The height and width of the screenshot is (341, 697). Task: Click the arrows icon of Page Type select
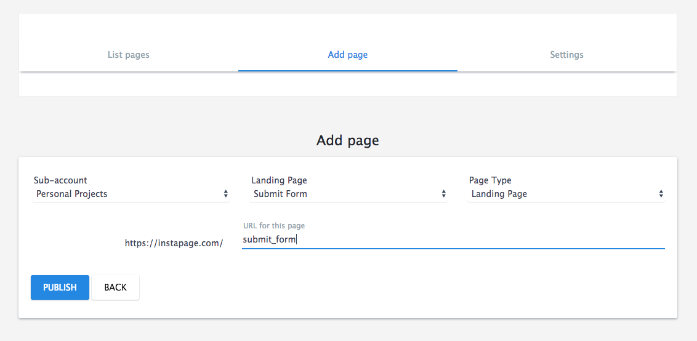[x=661, y=194]
